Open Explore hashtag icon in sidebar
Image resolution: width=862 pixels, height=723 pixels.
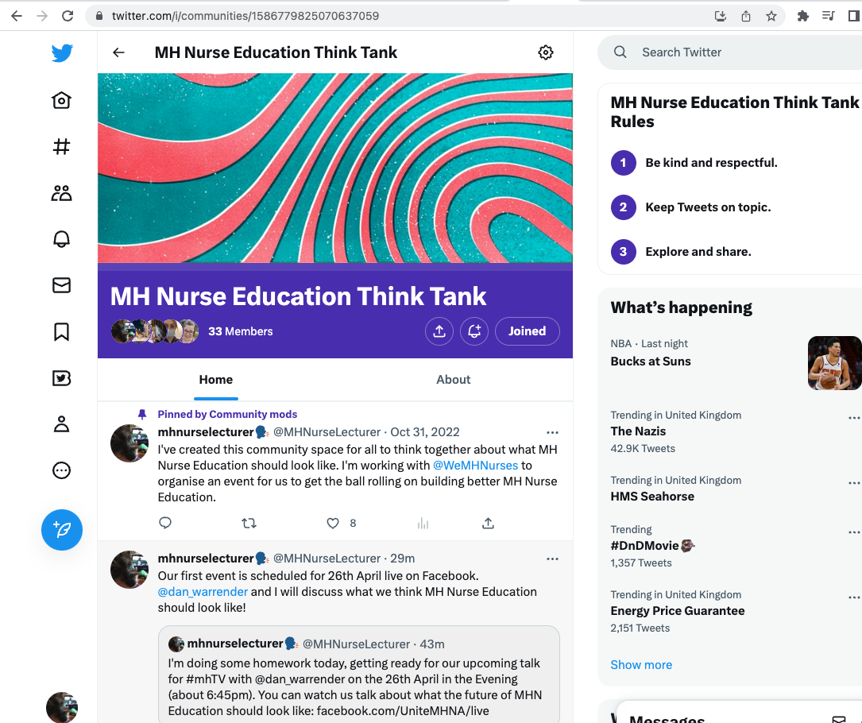coord(62,146)
